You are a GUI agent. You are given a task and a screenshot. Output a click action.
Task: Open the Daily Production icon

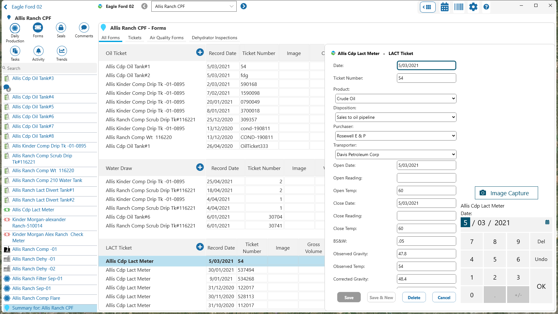tap(15, 28)
